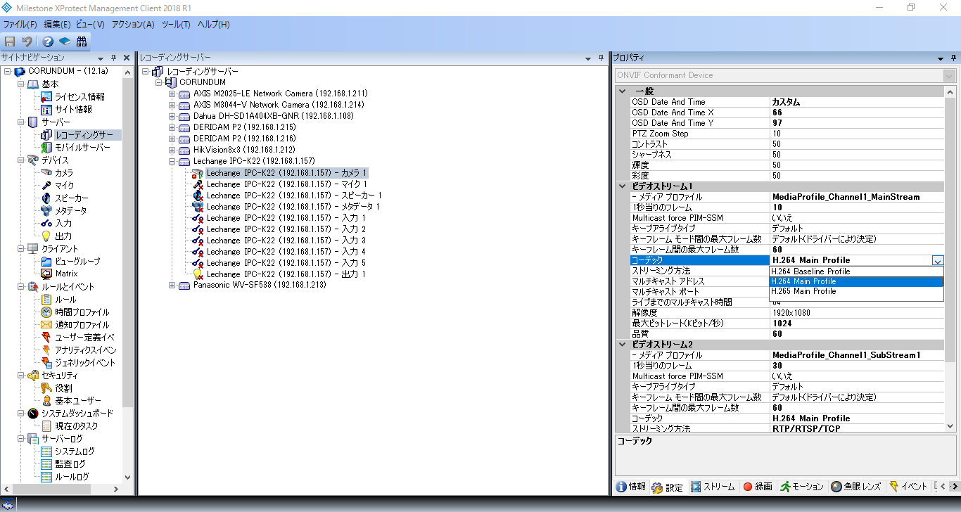The image size is (961, 512).
Task: Open the Help question mark icon
Action: [x=48, y=41]
